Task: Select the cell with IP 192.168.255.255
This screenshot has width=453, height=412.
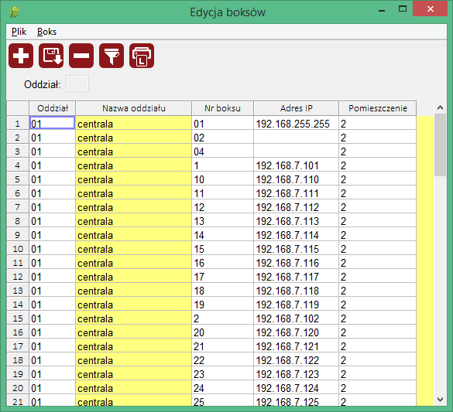Action: coord(296,124)
